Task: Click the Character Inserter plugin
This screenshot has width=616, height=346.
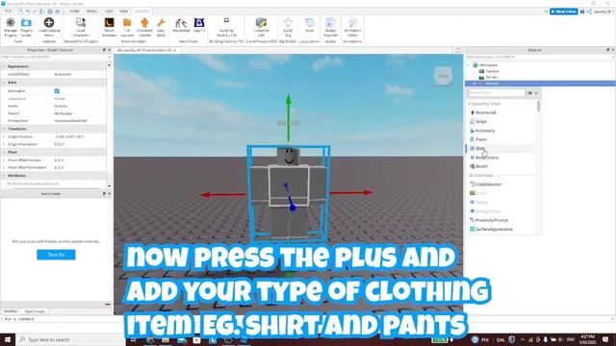Action: [144, 27]
